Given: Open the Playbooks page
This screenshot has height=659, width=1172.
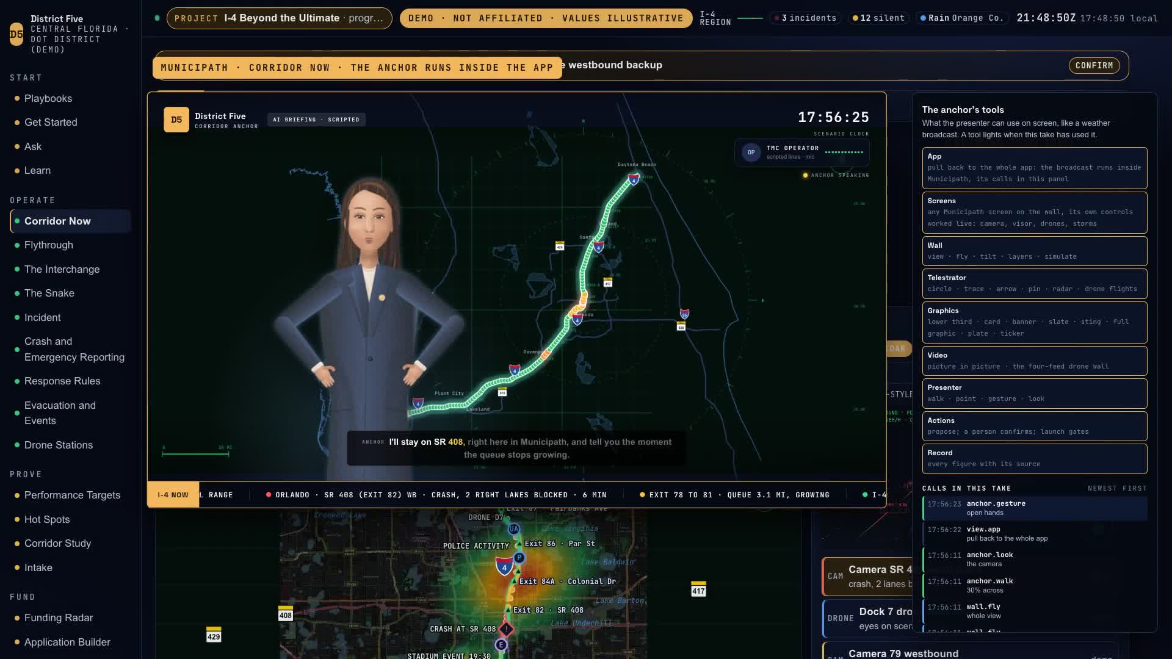Looking at the screenshot, I should click(48, 98).
